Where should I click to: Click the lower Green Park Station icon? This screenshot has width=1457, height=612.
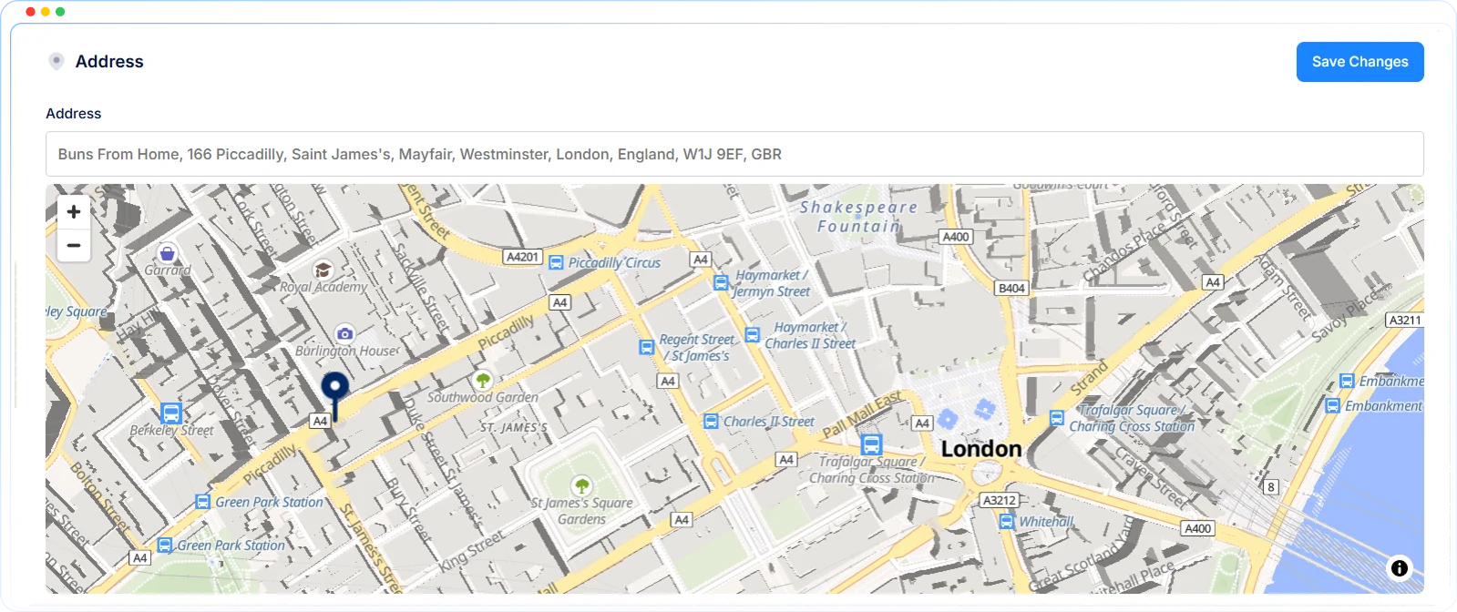tap(165, 545)
